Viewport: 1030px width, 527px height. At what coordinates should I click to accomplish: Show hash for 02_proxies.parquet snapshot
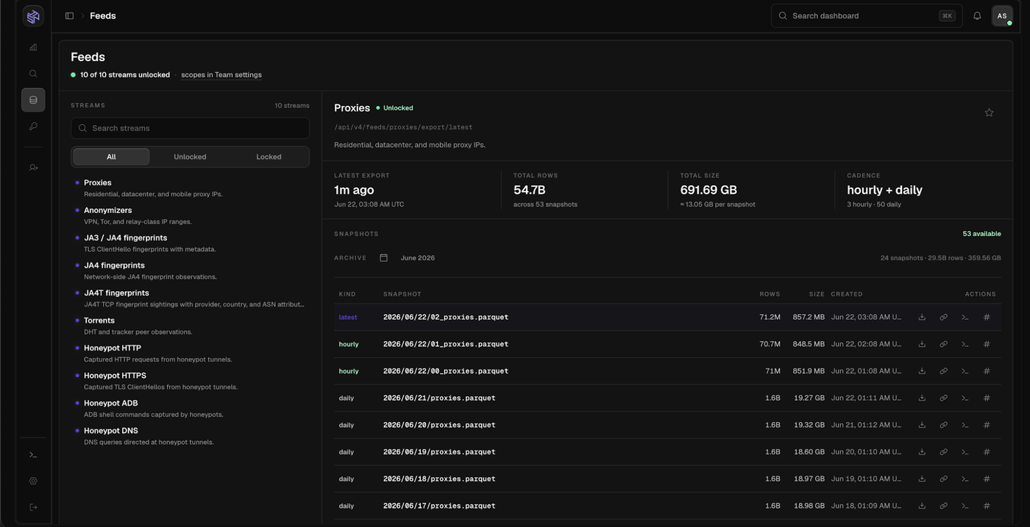[x=987, y=318]
